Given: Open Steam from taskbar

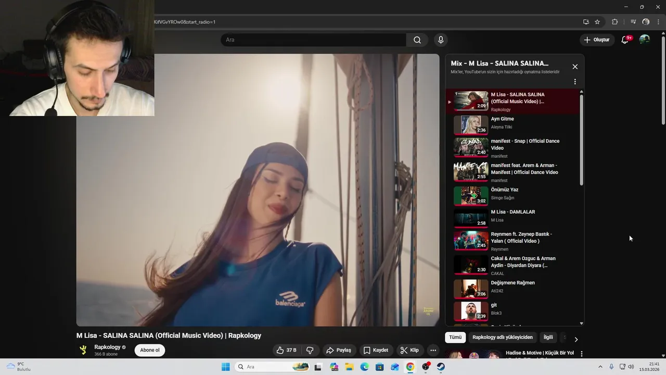Looking at the screenshot, I should pos(441,367).
